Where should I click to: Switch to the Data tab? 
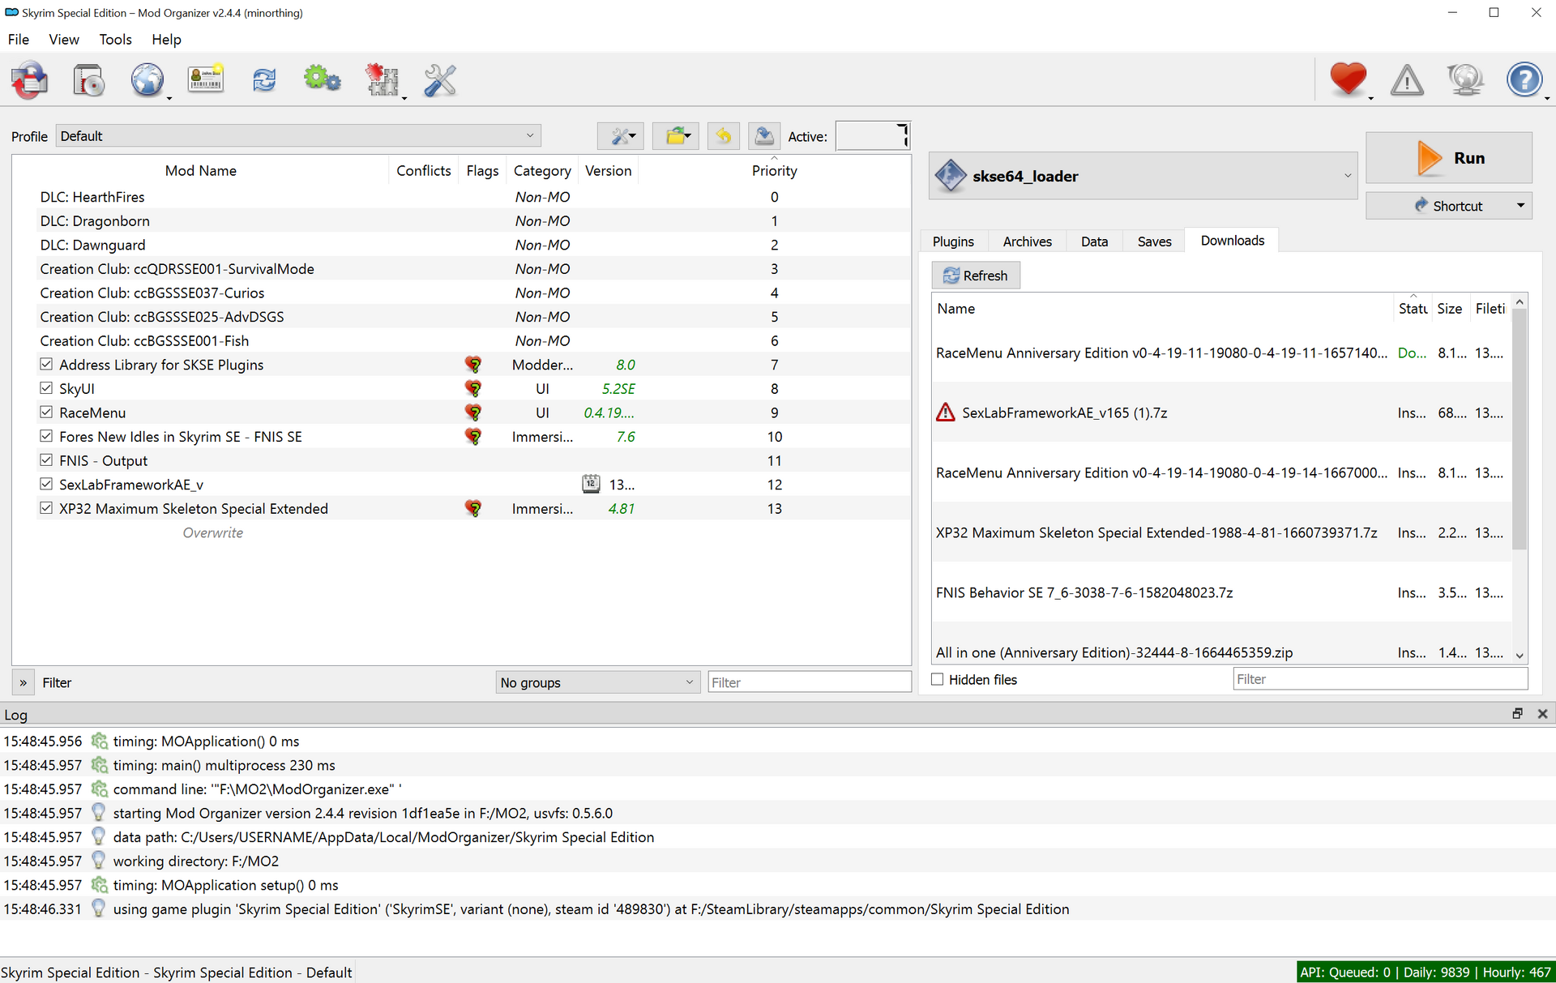pyautogui.click(x=1094, y=241)
